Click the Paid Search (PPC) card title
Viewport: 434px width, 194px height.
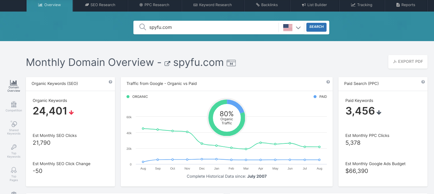361,83
